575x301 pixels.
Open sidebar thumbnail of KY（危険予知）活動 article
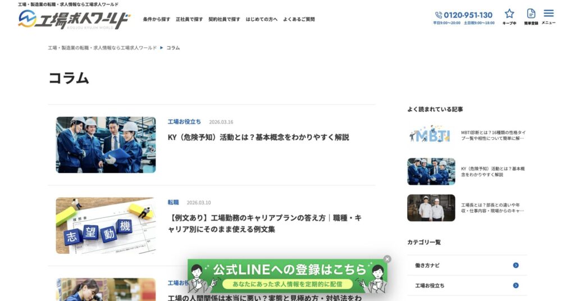point(431,172)
